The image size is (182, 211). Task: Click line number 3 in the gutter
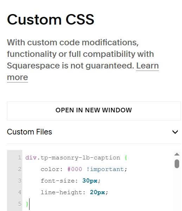pyautogui.click(x=20, y=181)
